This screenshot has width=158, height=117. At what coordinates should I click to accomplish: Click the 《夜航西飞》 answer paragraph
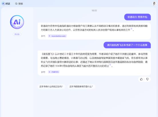(94, 60)
